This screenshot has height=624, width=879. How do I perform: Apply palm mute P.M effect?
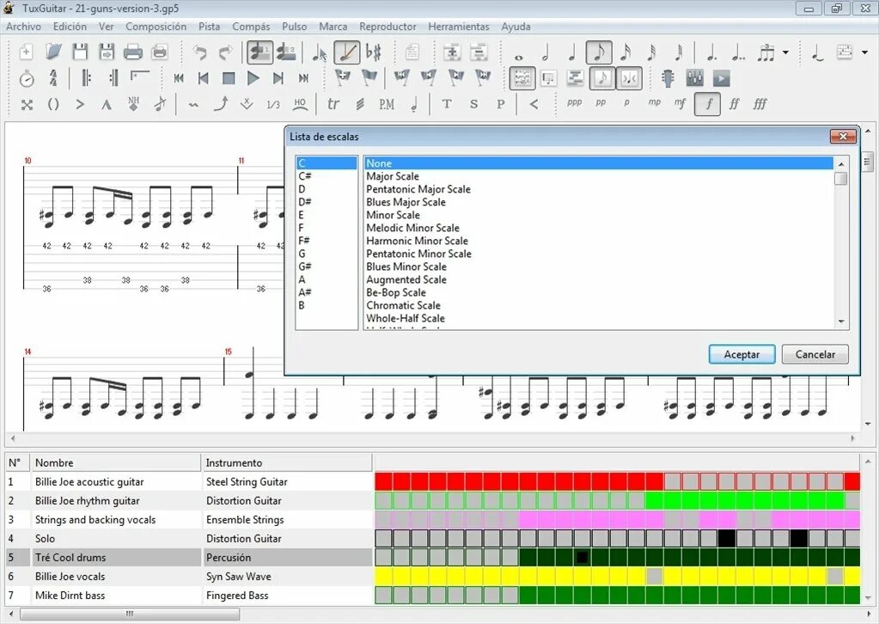pos(387,104)
